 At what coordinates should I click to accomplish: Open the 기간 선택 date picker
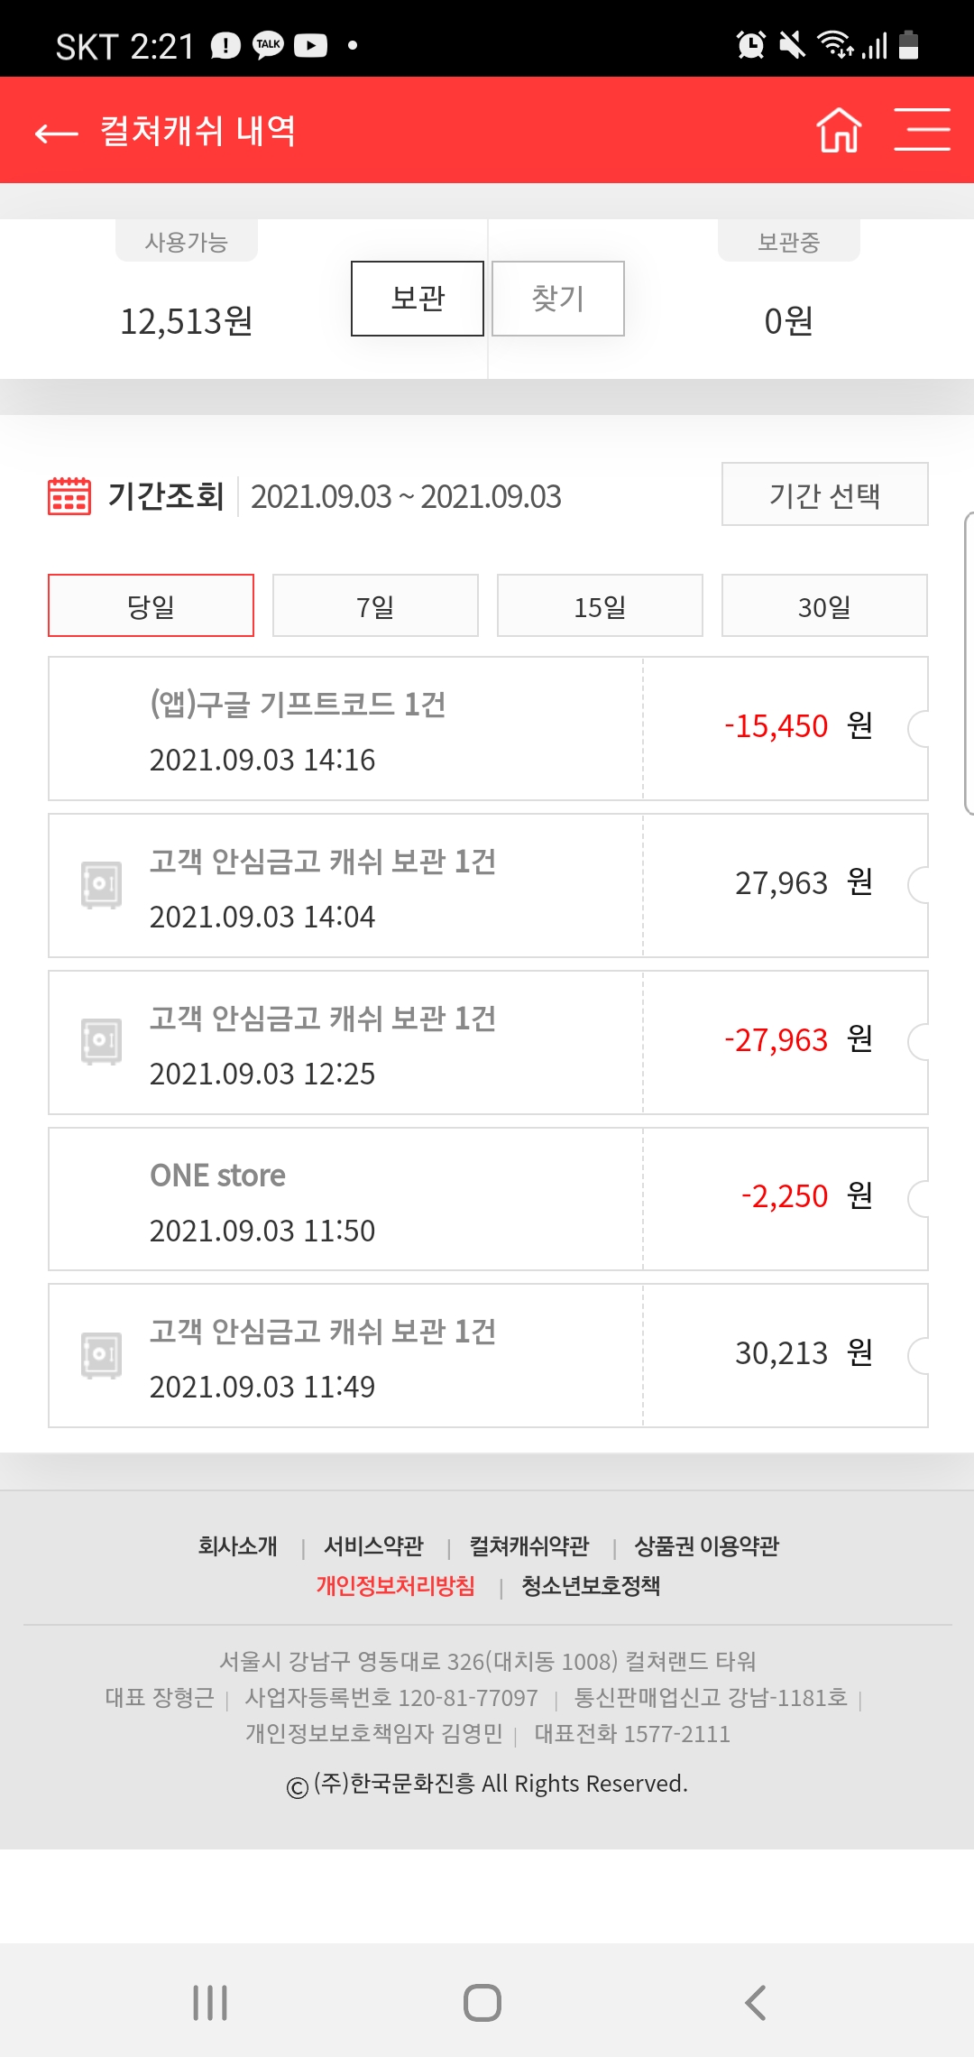824,494
